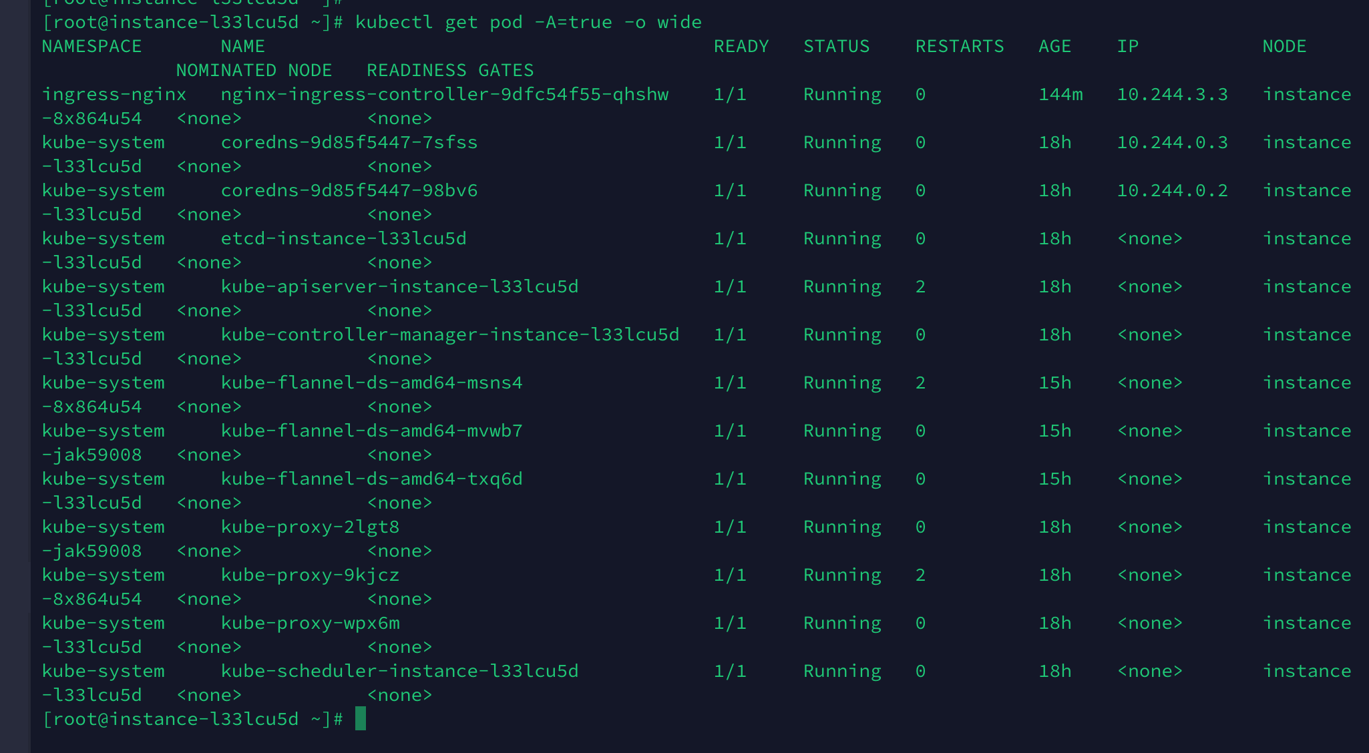Click the IP address 10.244.3.3

click(x=1172, y=94)
